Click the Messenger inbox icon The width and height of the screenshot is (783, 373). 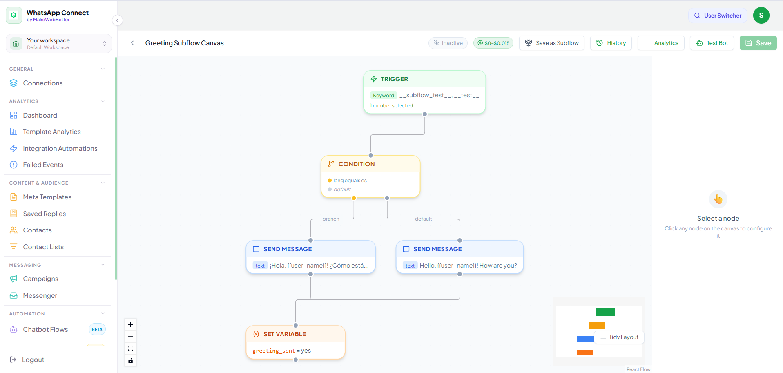pyautogui.click(x=13, y=295)
